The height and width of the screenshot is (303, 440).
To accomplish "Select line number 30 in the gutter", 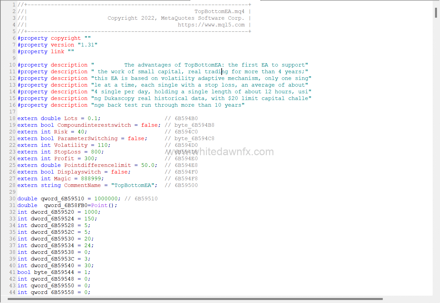I will coord(12,199).
